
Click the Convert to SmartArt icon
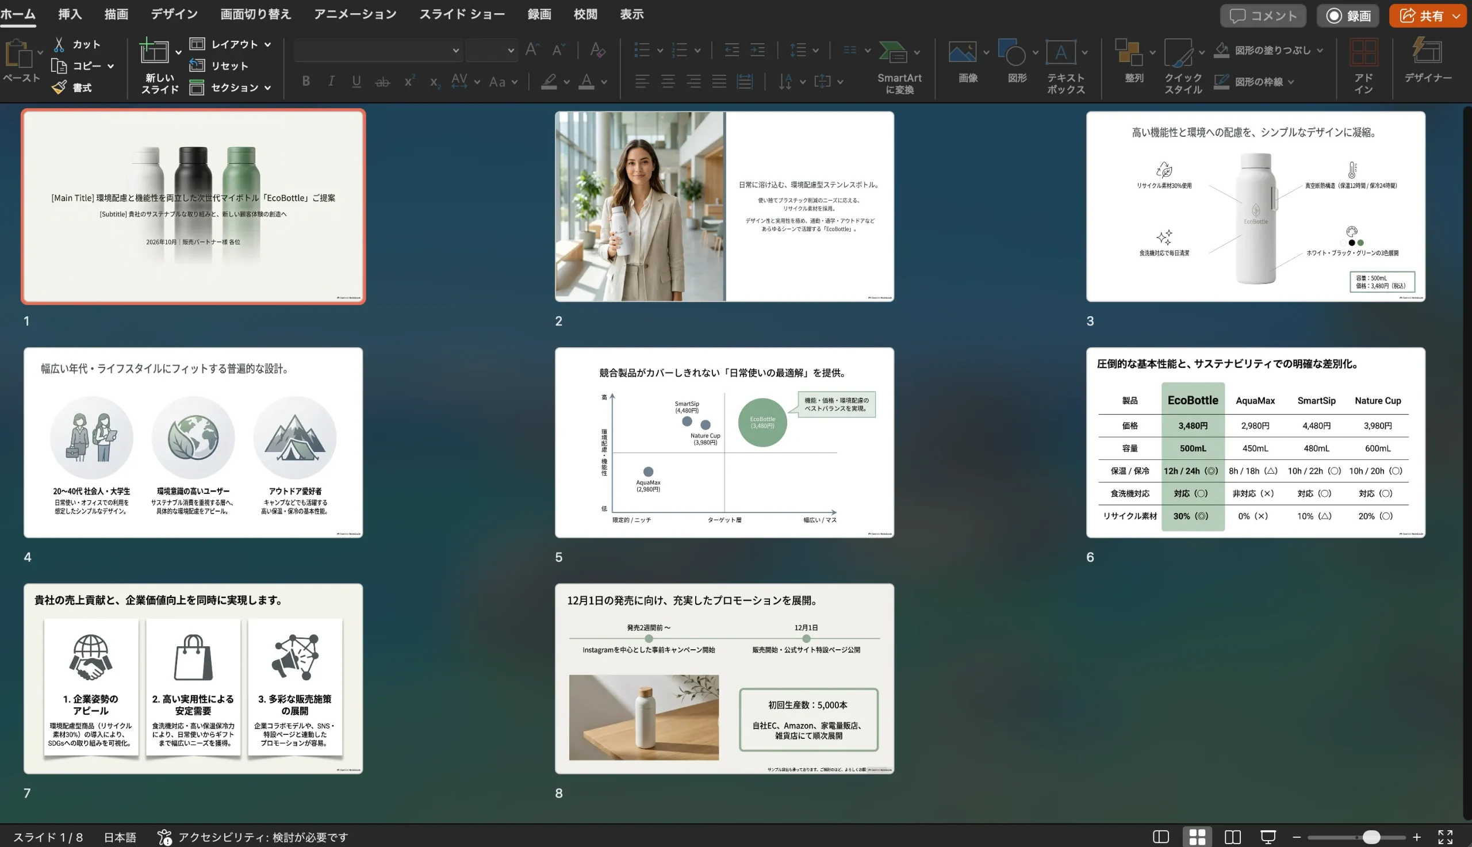point(893,52)
